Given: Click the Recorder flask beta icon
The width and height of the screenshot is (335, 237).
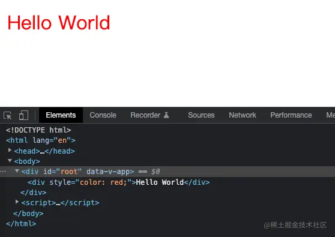Looking at the screenshot, I should (x=166, y=115).
